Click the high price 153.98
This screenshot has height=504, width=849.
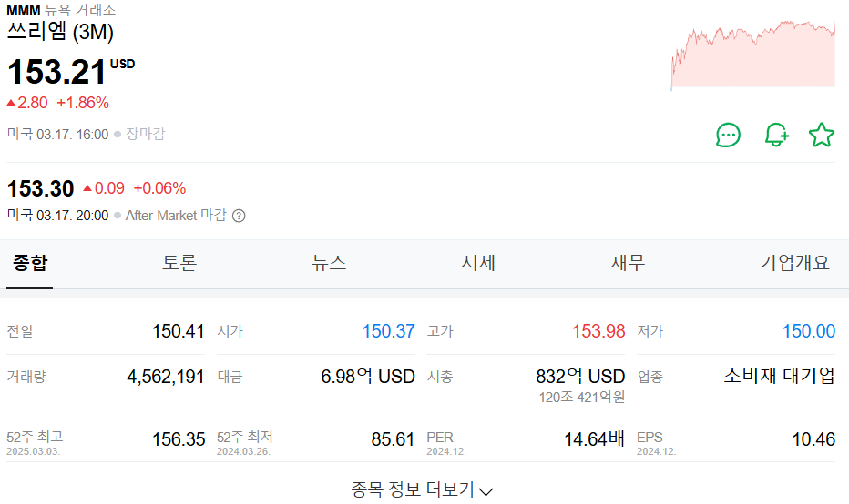598,331
